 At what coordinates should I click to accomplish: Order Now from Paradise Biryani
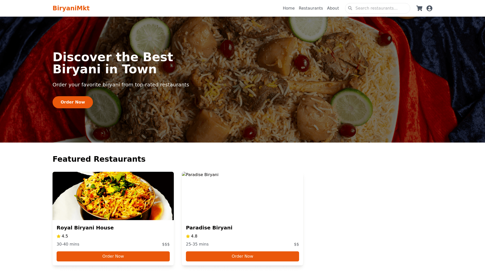(x=243, y=256)
